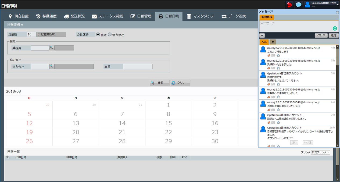
Task: Open the マスタメンテ tab
Action: tap(201, 16)
